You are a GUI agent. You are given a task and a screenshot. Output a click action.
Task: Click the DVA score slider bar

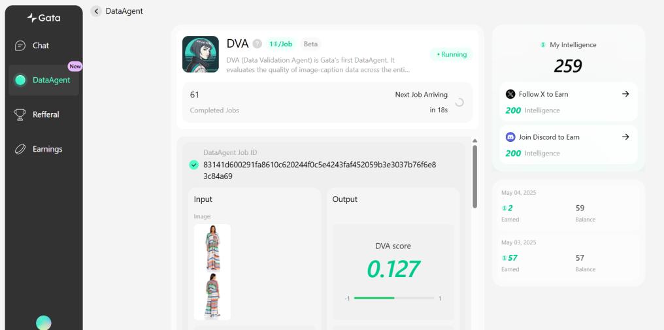[394, 298]
